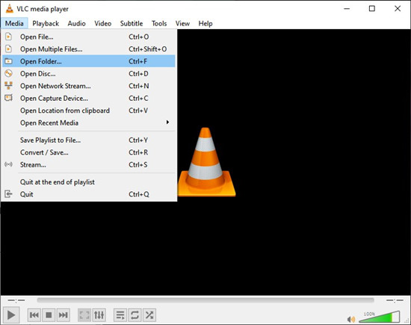
Task: Open the View menu
Action: tap(182, 23)
